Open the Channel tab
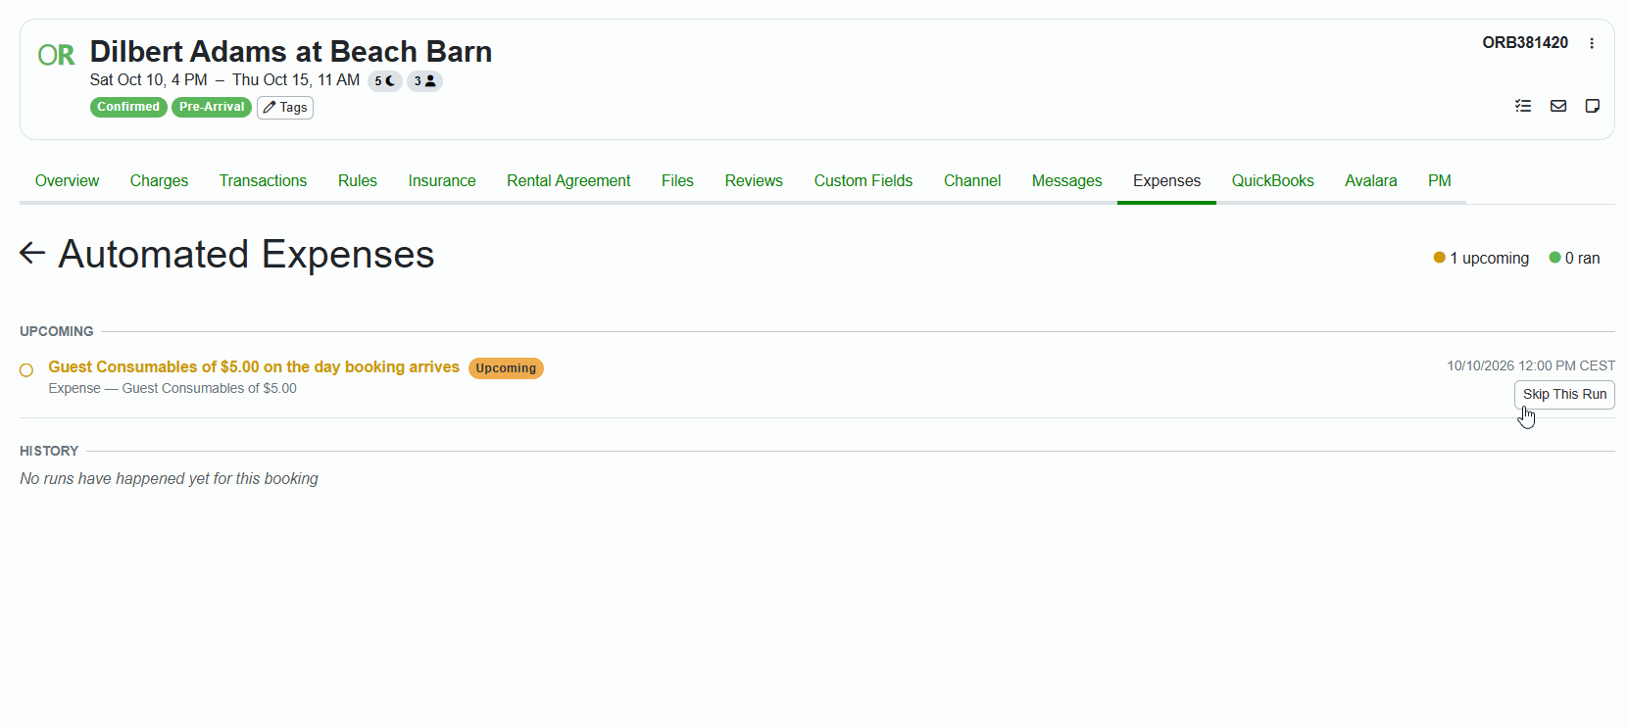1628x728 pixels. point(972,180)
